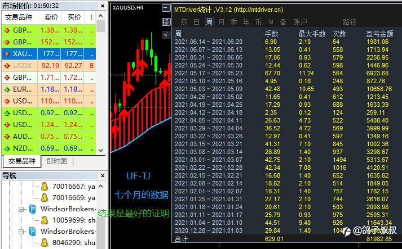Click the market watch scroll up arrow
Screen dimensions: 402x249
[101, 16]
